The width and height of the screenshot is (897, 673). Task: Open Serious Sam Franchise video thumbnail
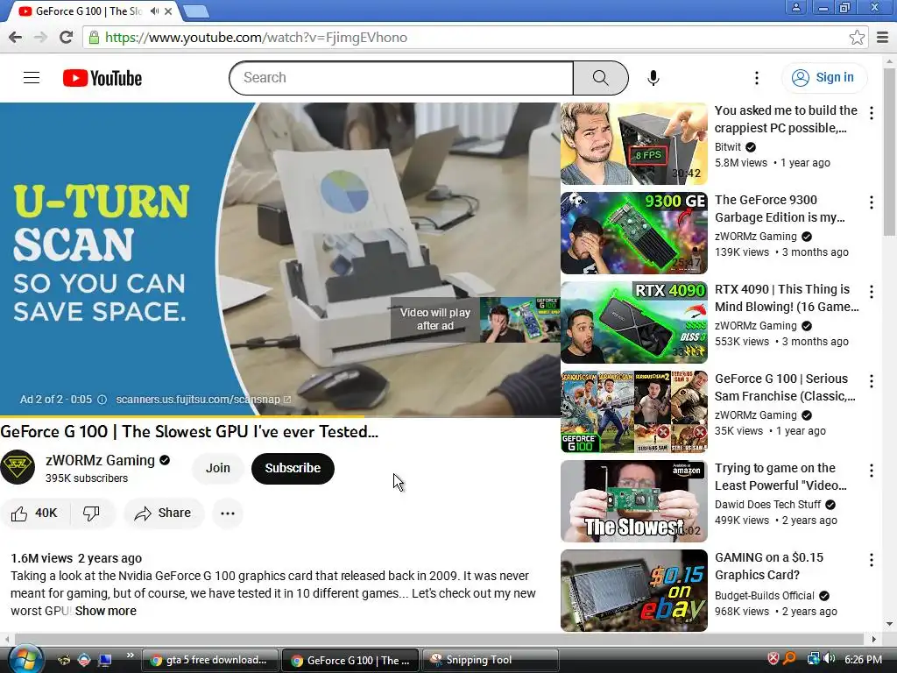634,412
